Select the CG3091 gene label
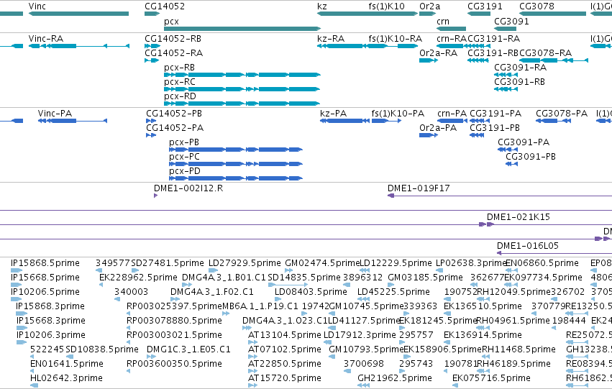Image resolution: width=612 pixels, height=389 pixels. point(512,22)
